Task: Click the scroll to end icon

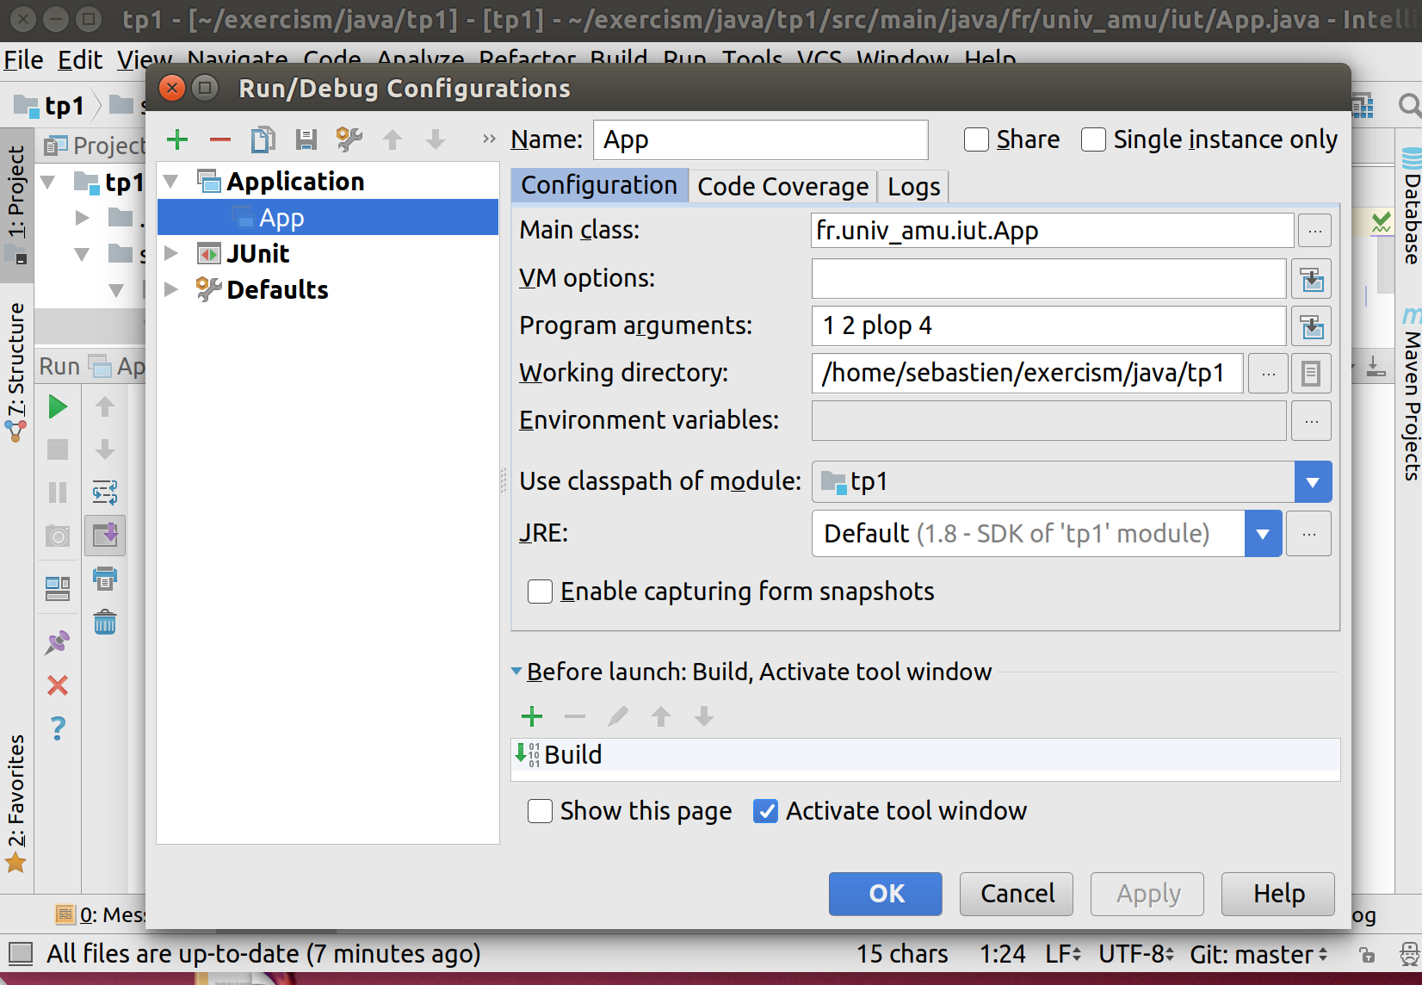Action: pos(105,536)
